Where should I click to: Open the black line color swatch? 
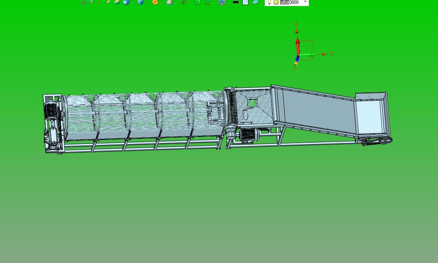coord(236,2)
